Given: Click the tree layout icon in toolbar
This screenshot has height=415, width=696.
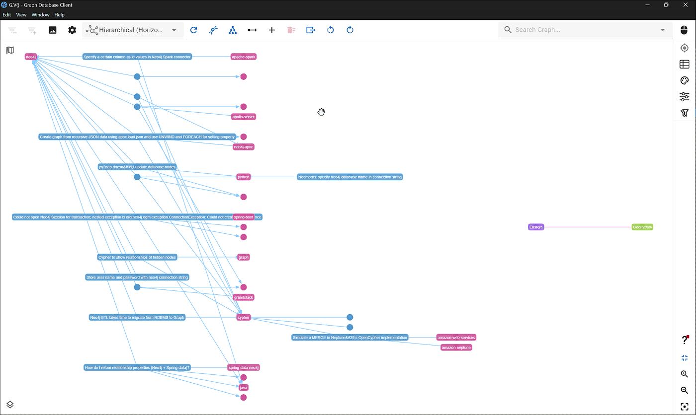Looking at the screenshot, I should point(233,30).
